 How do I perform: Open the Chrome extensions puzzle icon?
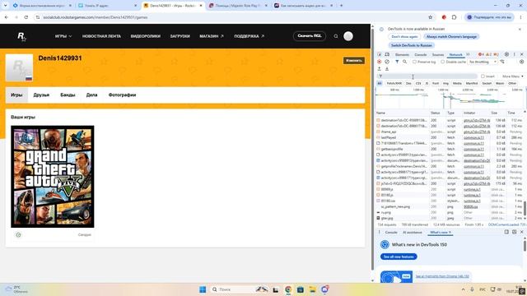tap(454, 17)
